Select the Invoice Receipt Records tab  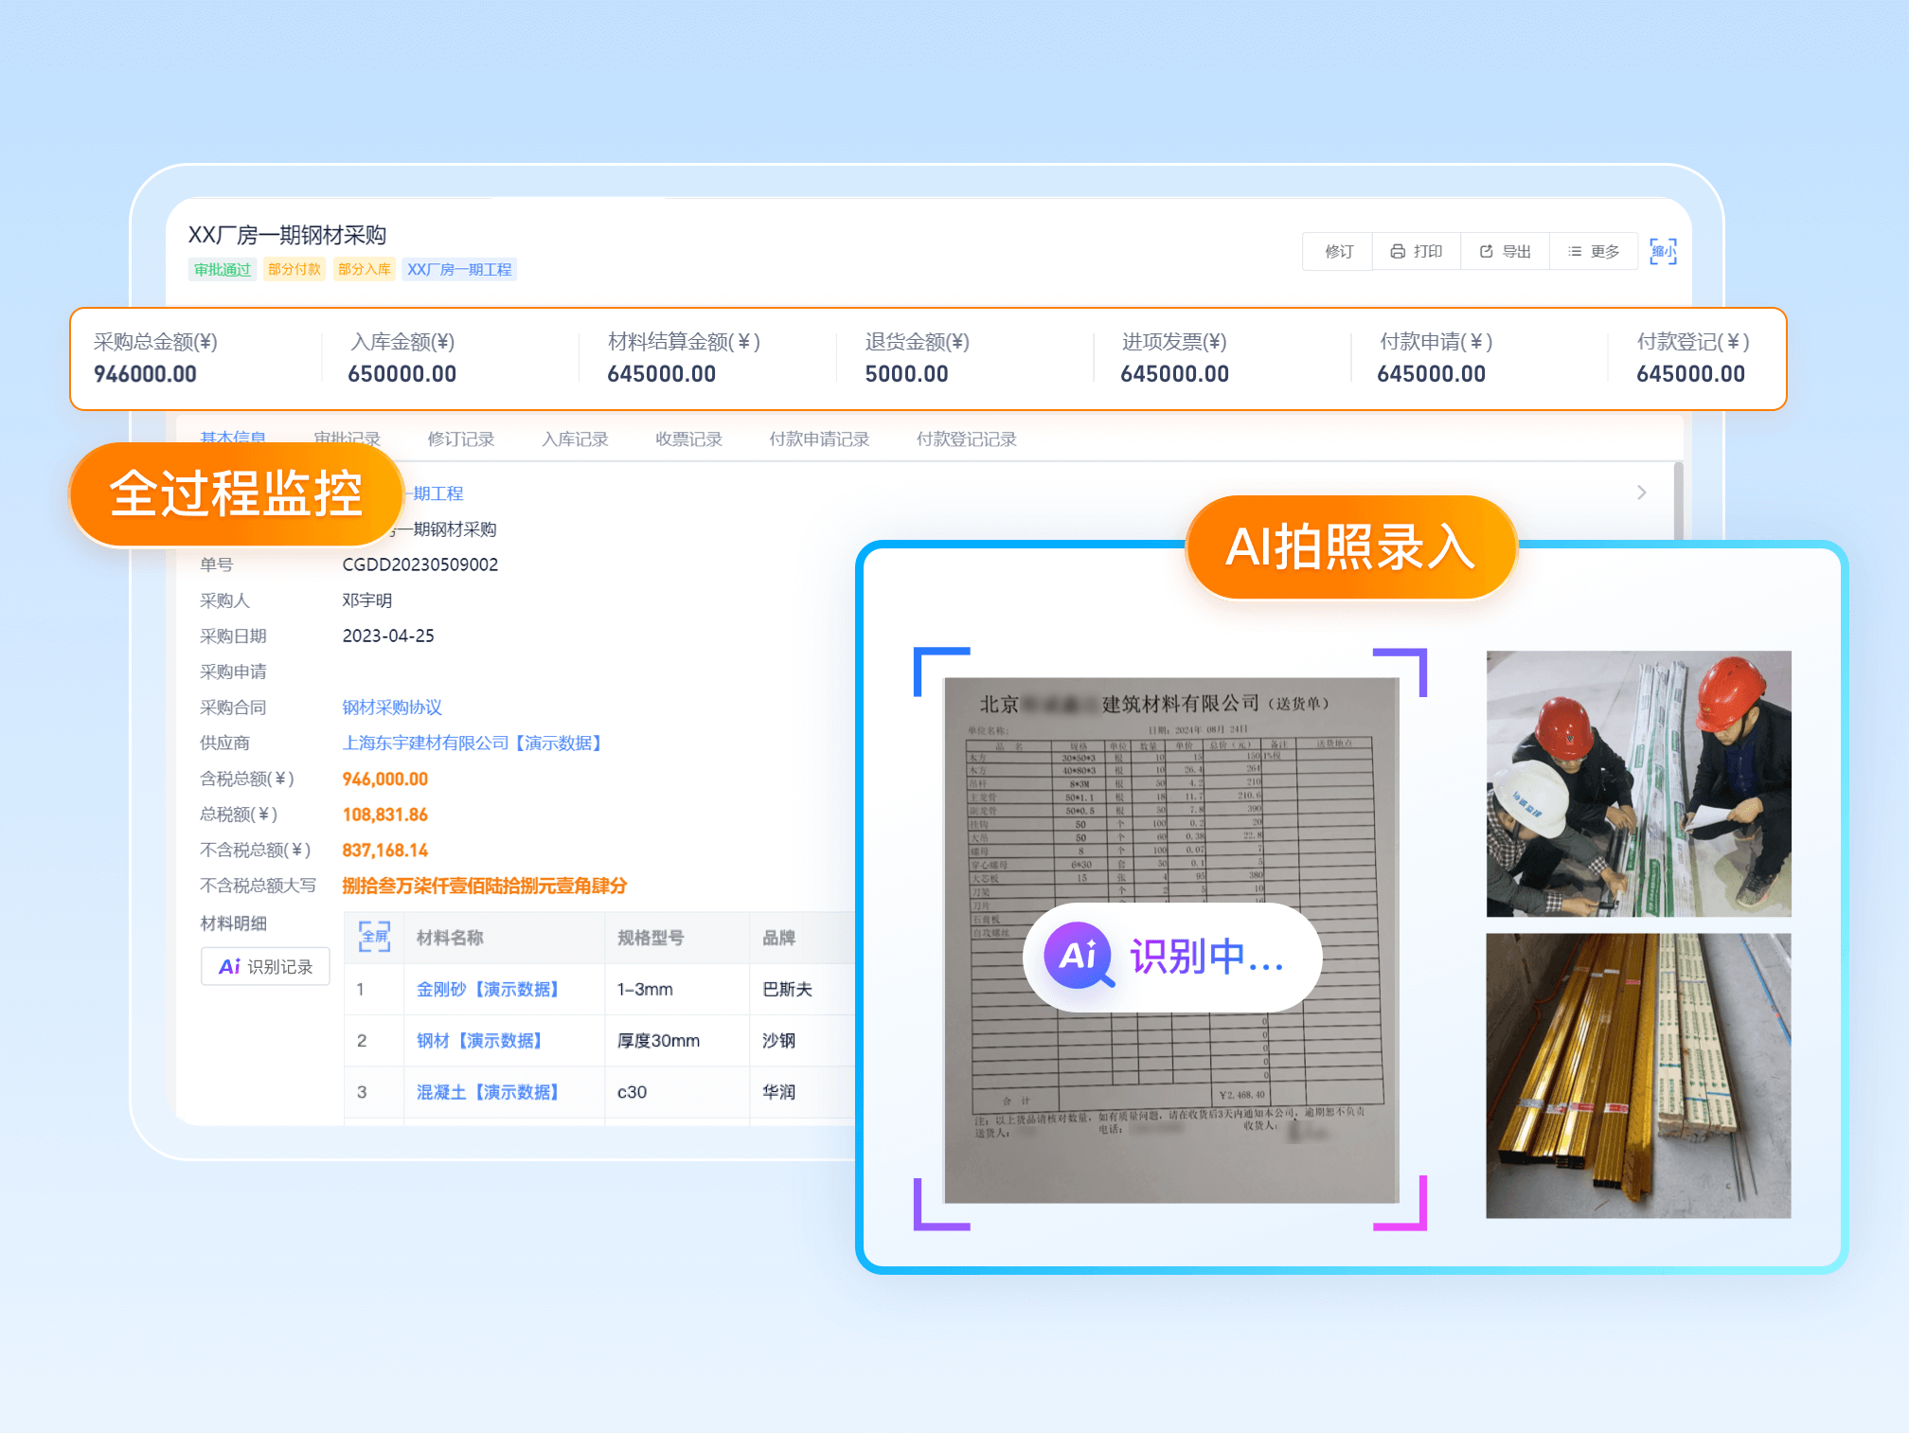(688, 439)
